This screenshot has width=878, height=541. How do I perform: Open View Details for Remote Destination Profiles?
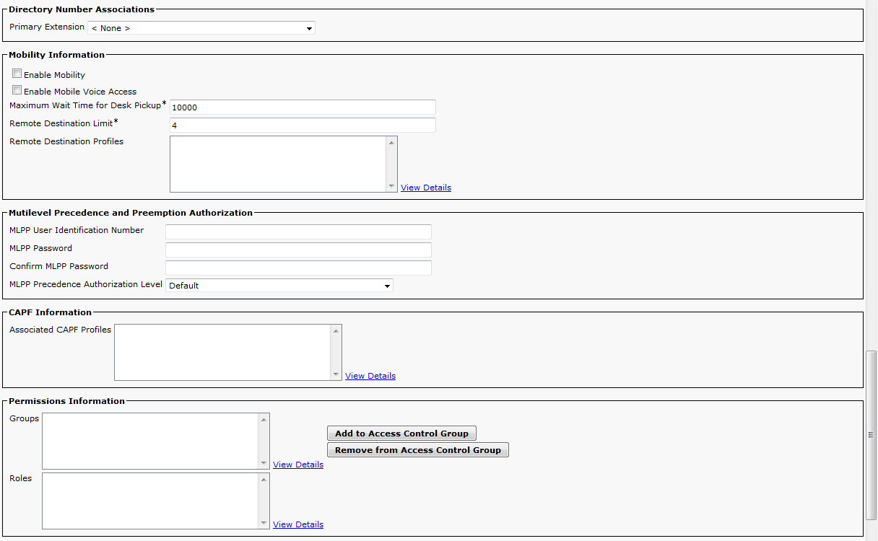(425, 188)
